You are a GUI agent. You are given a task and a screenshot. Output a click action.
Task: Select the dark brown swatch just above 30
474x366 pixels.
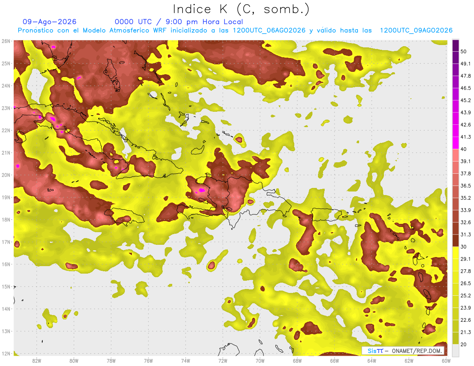[x=456, y=241]
